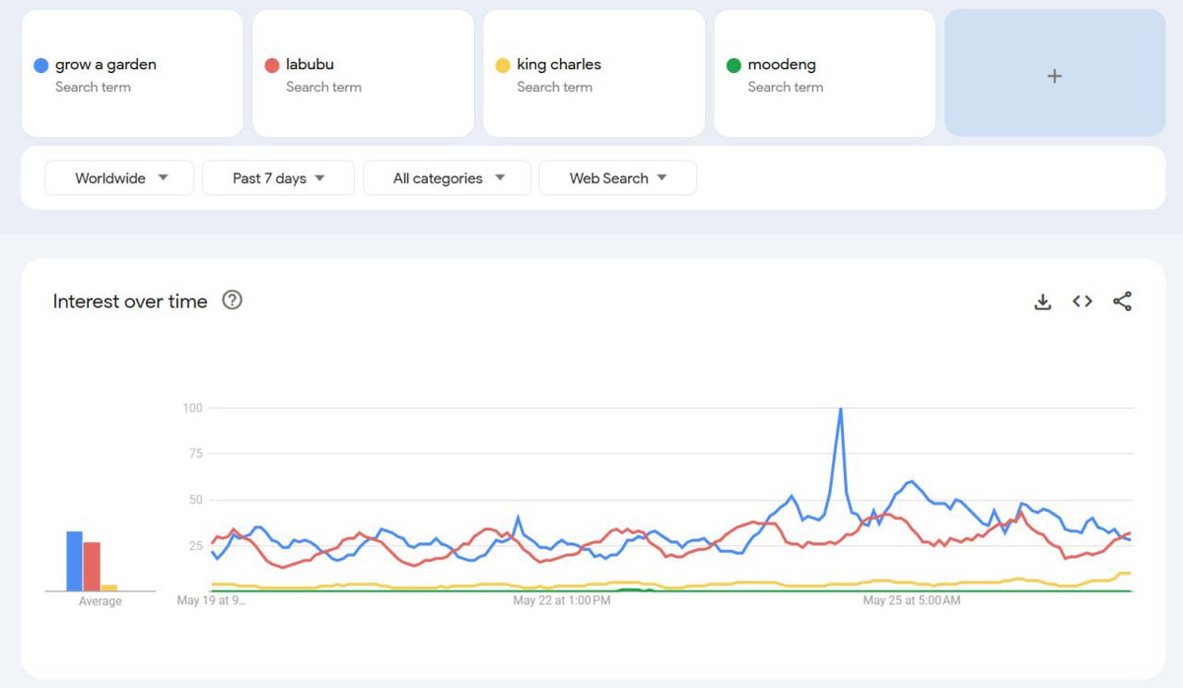Click the May 25 at 5:00 AM label
Screen dimensions: 1183x688
(911, 599)
